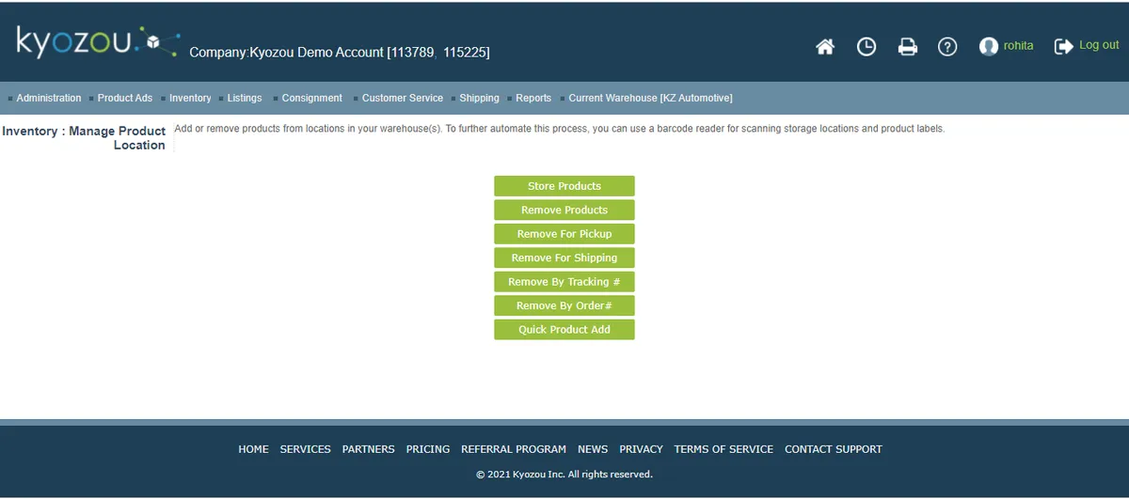Go to the home icon
Image resolution: width=1129 pixels, height=499 pixels.
[x=825, y=47]
